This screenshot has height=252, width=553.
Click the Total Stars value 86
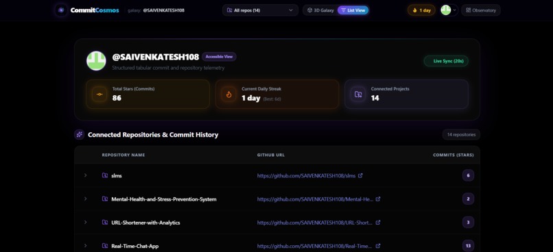117,98
